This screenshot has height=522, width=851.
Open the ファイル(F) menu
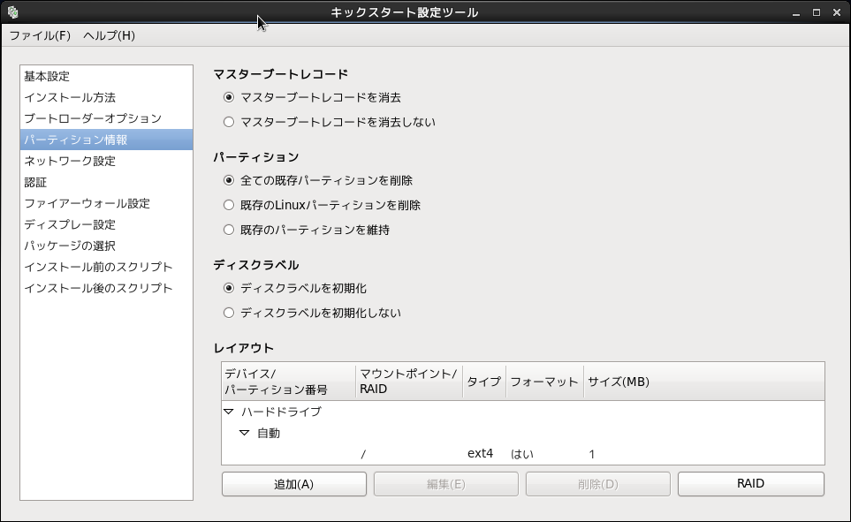[x=40, y=35]
